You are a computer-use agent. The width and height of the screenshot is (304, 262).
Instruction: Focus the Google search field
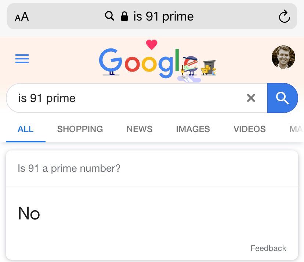coord(125,98)
